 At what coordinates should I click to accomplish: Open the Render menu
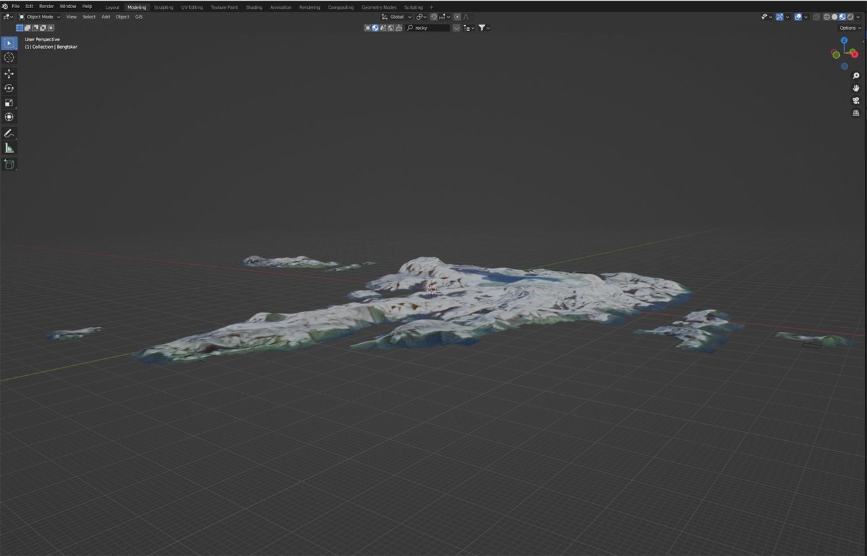pos(47,6)
